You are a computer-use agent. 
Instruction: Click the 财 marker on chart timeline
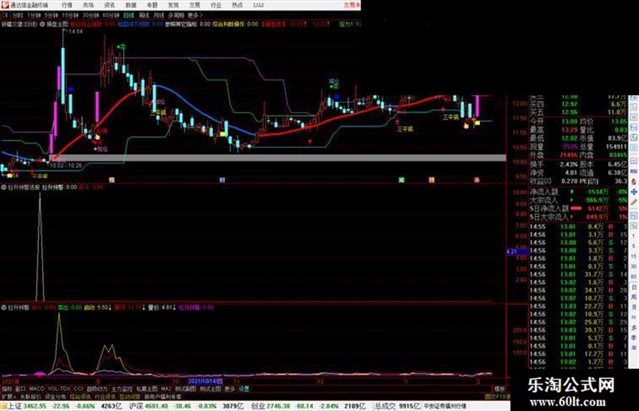tap(222, 180)
